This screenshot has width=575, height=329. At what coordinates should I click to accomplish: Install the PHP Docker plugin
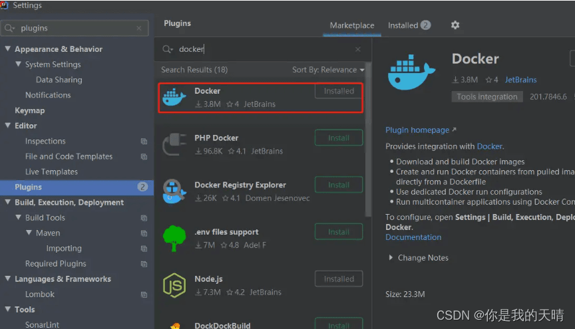coord(339,138)
